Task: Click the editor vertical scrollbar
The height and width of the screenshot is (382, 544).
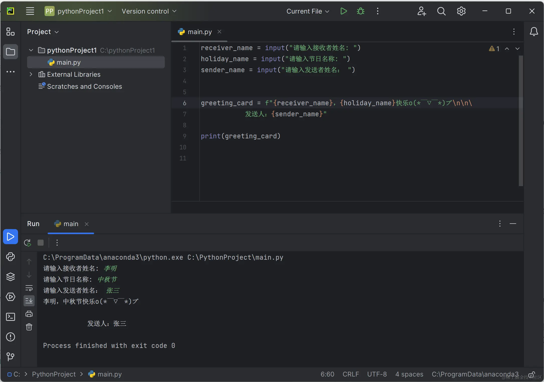Action: (x=521, y=120)
